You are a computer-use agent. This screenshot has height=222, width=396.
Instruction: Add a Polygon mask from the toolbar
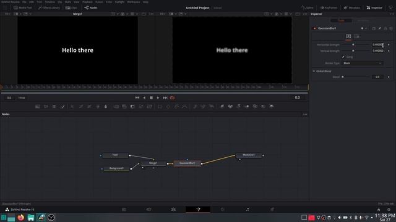(176, 107)
